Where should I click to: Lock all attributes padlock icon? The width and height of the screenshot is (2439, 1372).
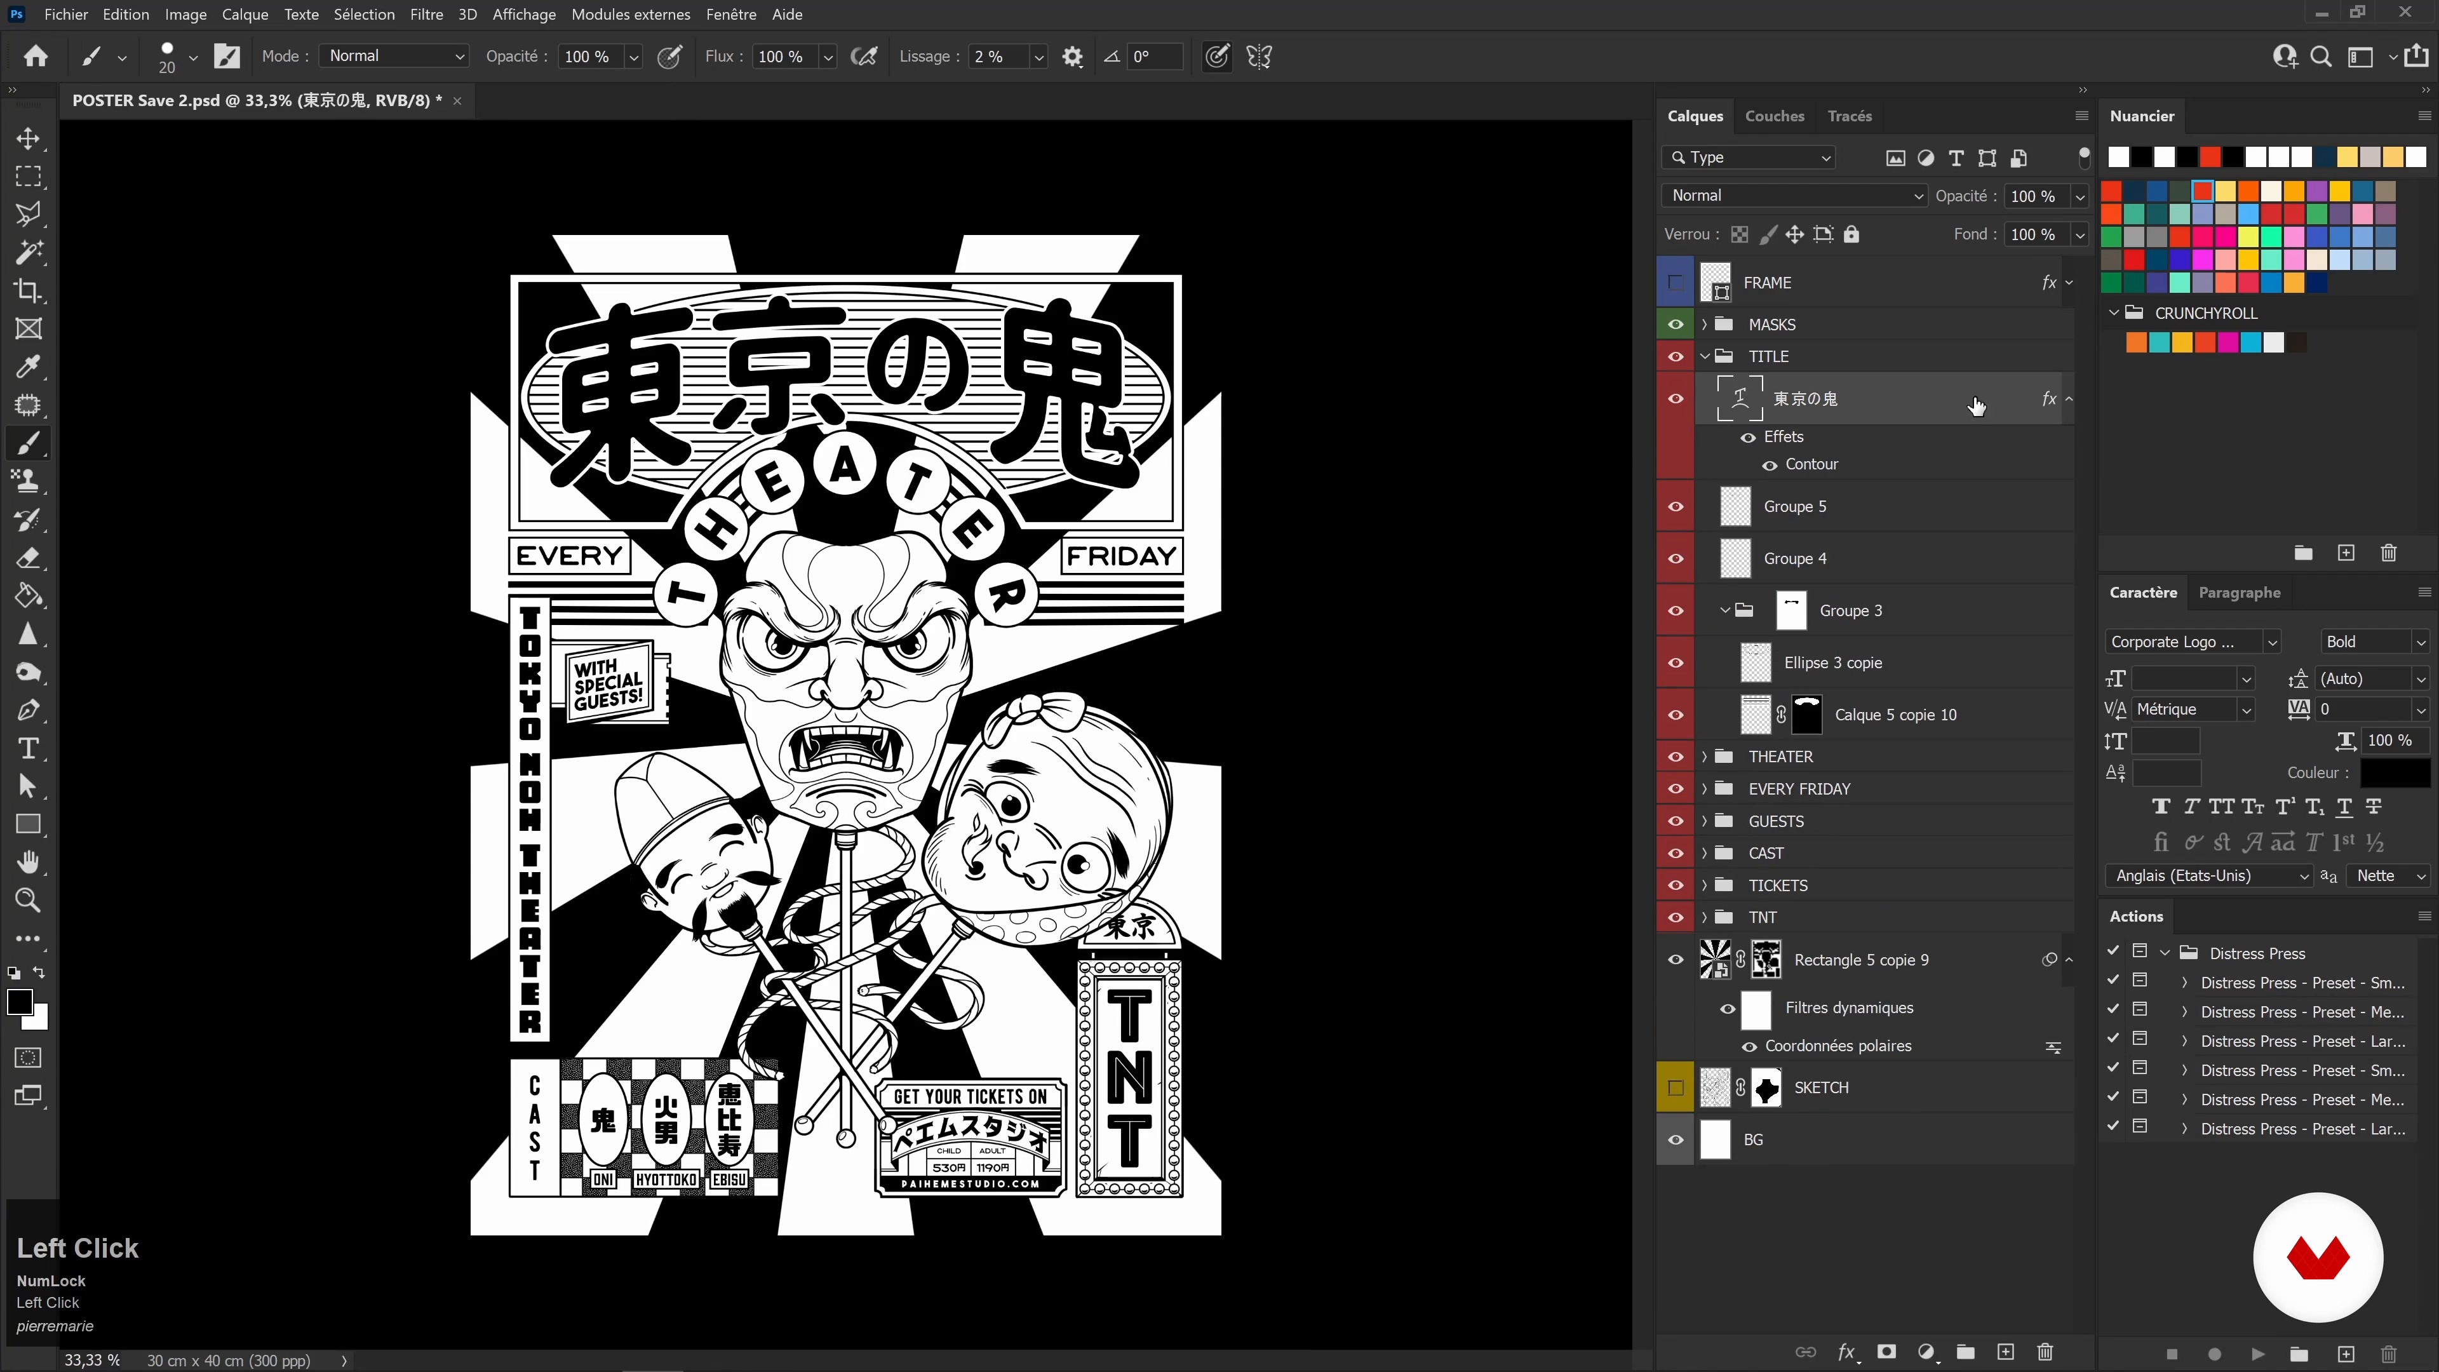pos(1852,234)
